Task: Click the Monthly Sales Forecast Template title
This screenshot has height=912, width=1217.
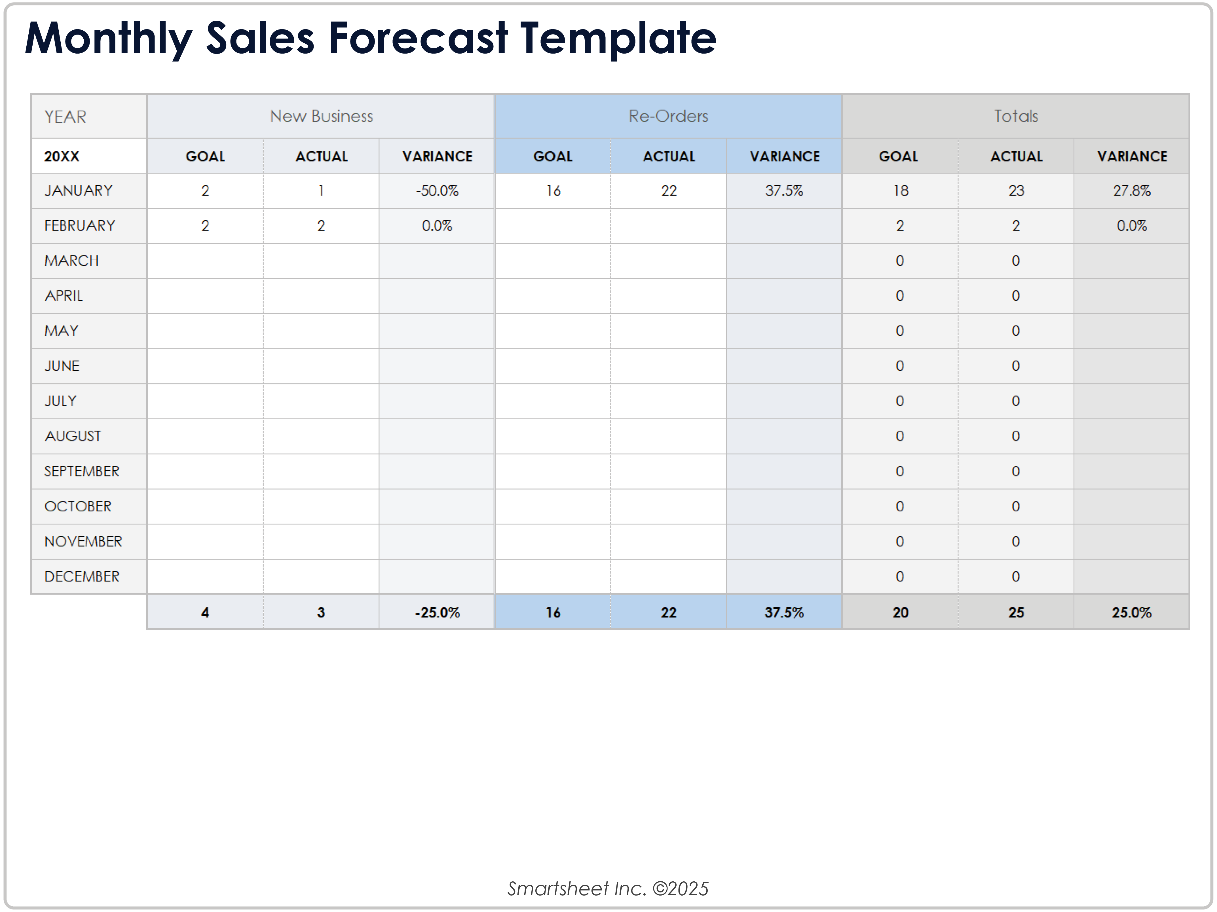Action: point(370,39)
